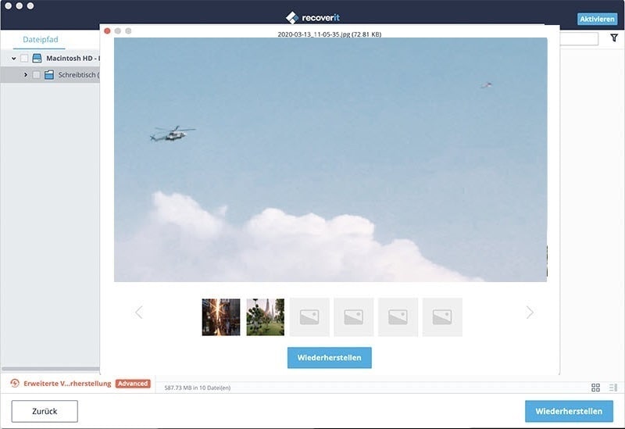Click the large helicopter preview image

tap(330, 159)
